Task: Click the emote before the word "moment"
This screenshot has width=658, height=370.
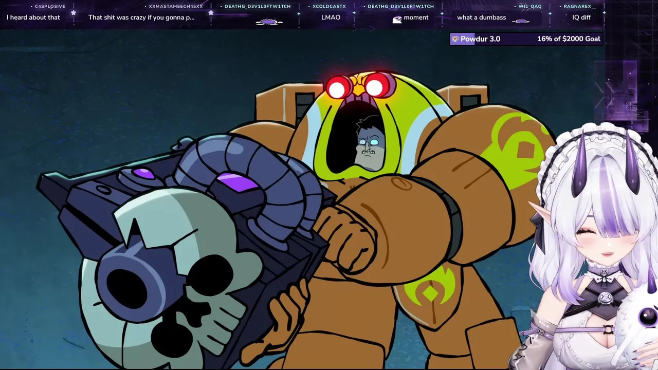Action: [x=397, y=18]
